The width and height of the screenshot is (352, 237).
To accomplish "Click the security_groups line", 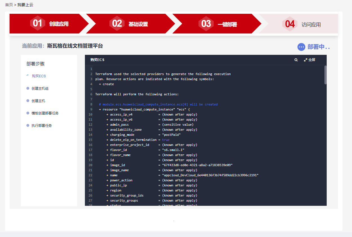I will [x=152, y=200].
